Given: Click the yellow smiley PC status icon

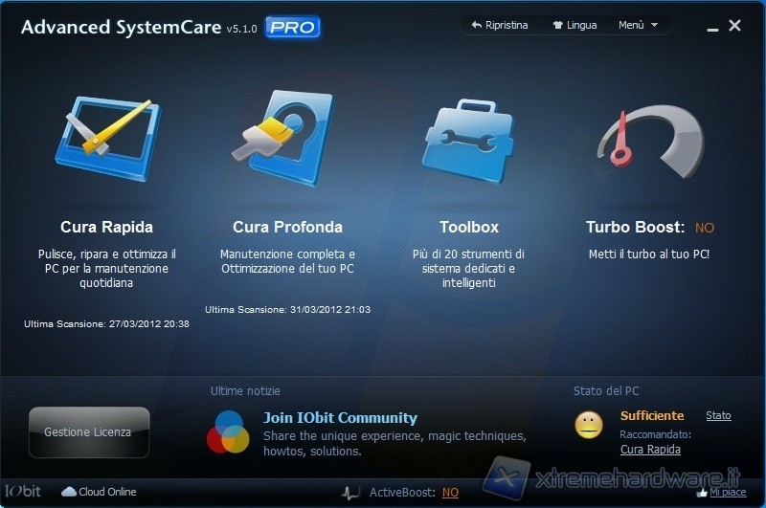Looking at the screenshot, I should (x=589, y=425).
